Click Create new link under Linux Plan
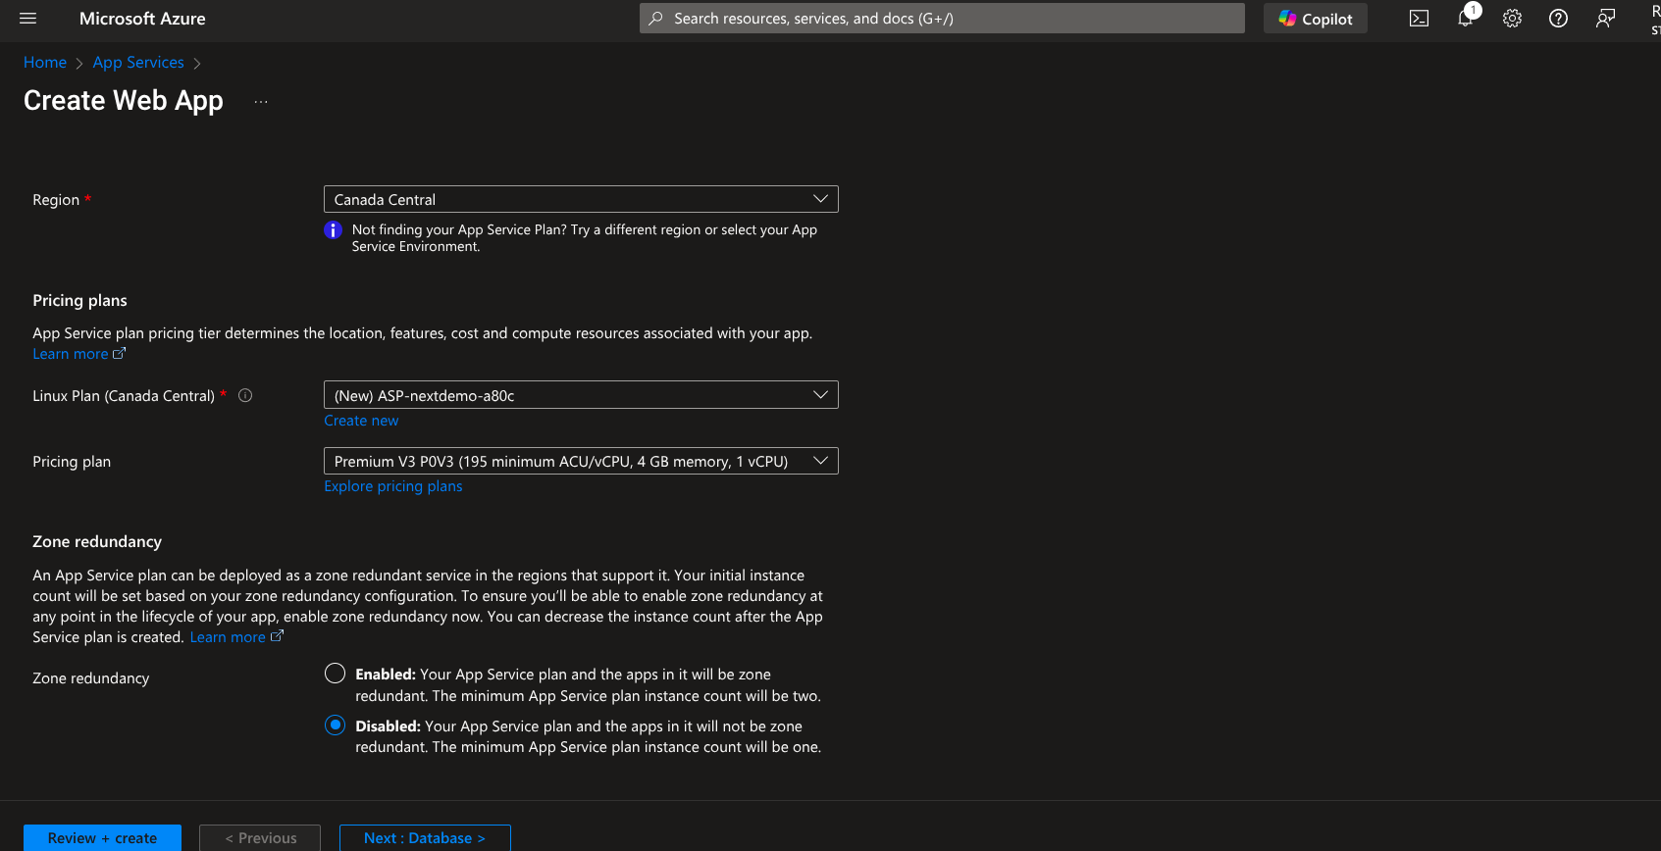This screenshot has height=851, width=1661. [x=361, y=421]
